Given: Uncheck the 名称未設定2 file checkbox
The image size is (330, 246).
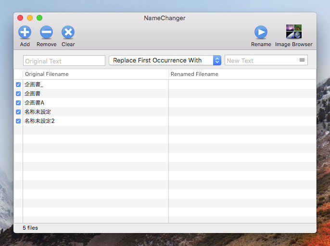Looking at the screenshot, I should (x=18, y=121).
